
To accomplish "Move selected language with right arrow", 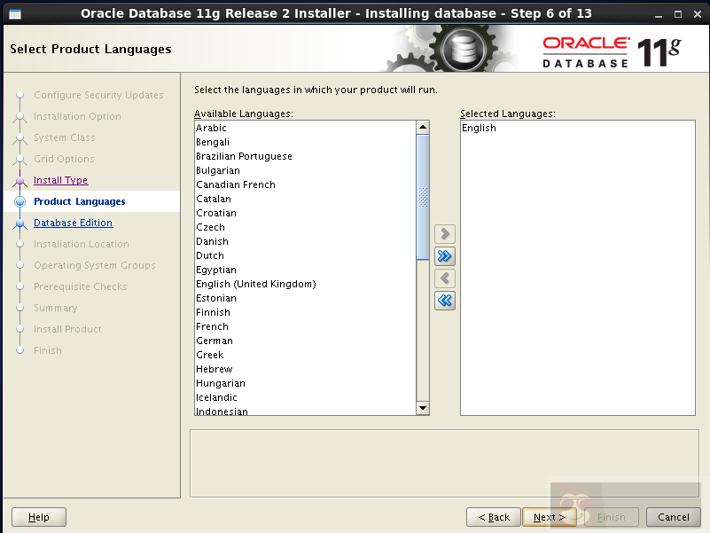I will (x=444, y=233).
